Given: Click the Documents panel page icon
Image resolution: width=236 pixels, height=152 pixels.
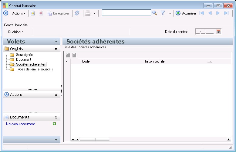Looking at the screenshot, I should tap(6, 117).
